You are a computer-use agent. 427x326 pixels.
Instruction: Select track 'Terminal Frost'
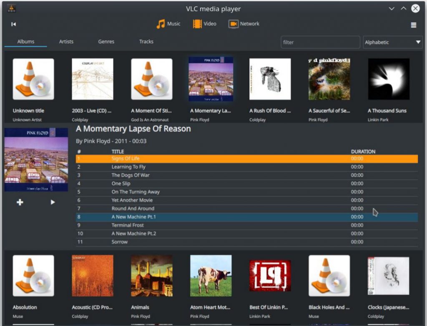coord(247,225)
